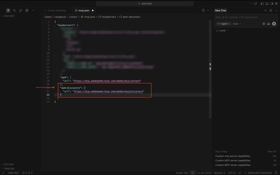Open the Explorer view in sidebar
Image resolution: width=280 pixels, height=175 pixels.
point(8,10)
